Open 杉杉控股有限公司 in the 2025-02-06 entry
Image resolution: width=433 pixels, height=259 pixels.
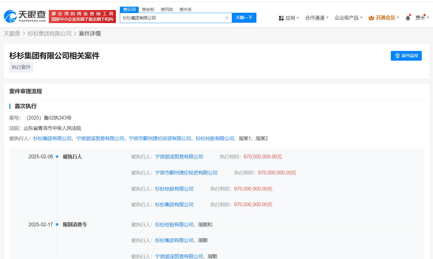[x=174, y=189]
